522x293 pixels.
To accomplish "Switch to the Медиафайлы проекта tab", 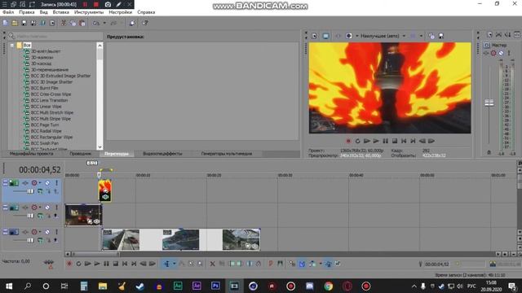I will (31, 154).
